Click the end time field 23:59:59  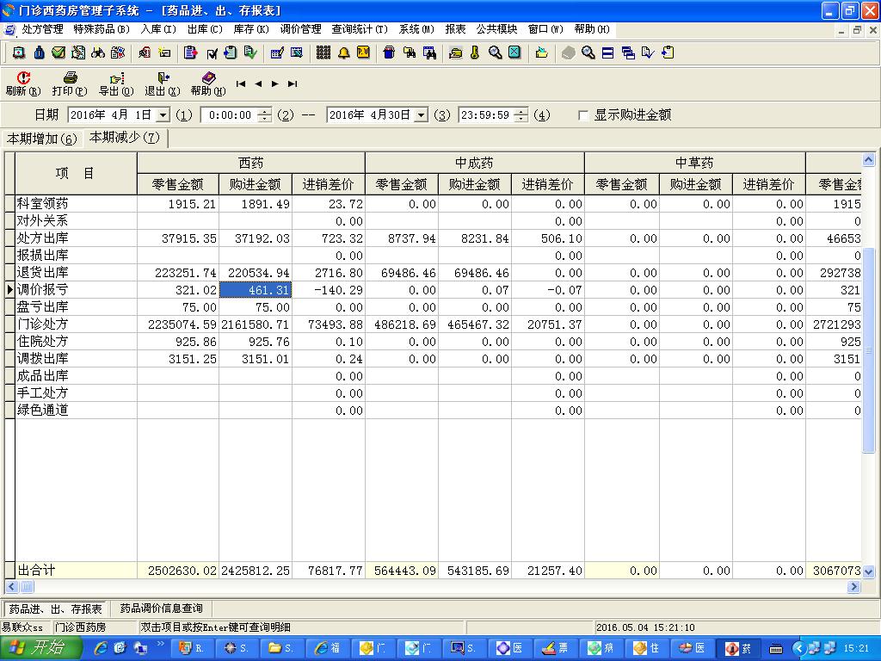[x=485, y=115]
